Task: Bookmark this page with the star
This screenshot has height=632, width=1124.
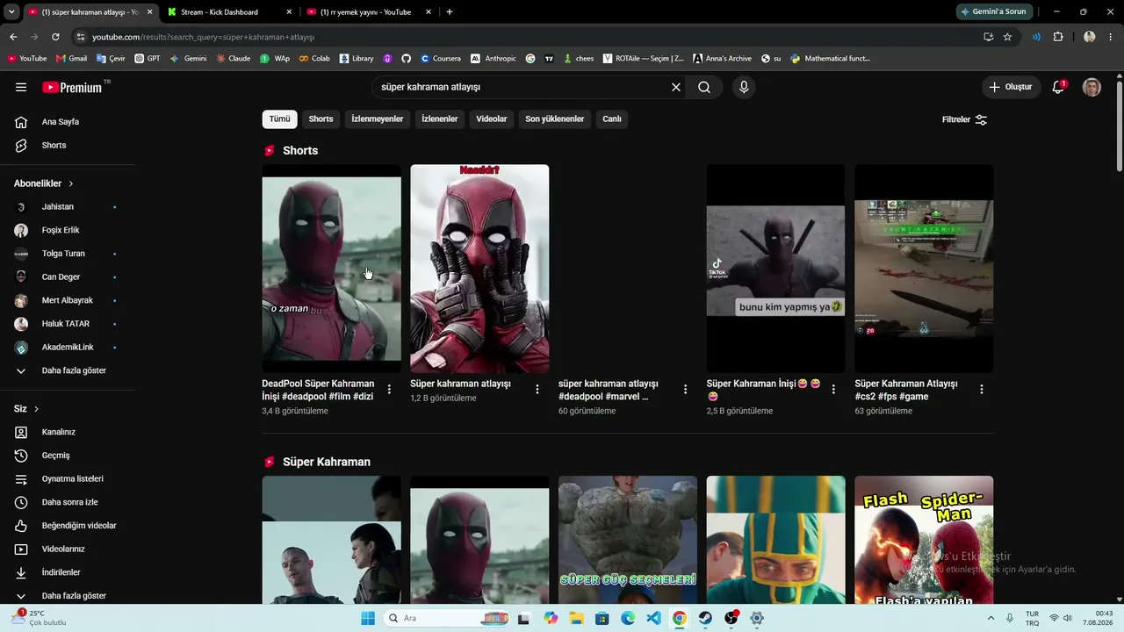Action: click(x=1007, y=37)
